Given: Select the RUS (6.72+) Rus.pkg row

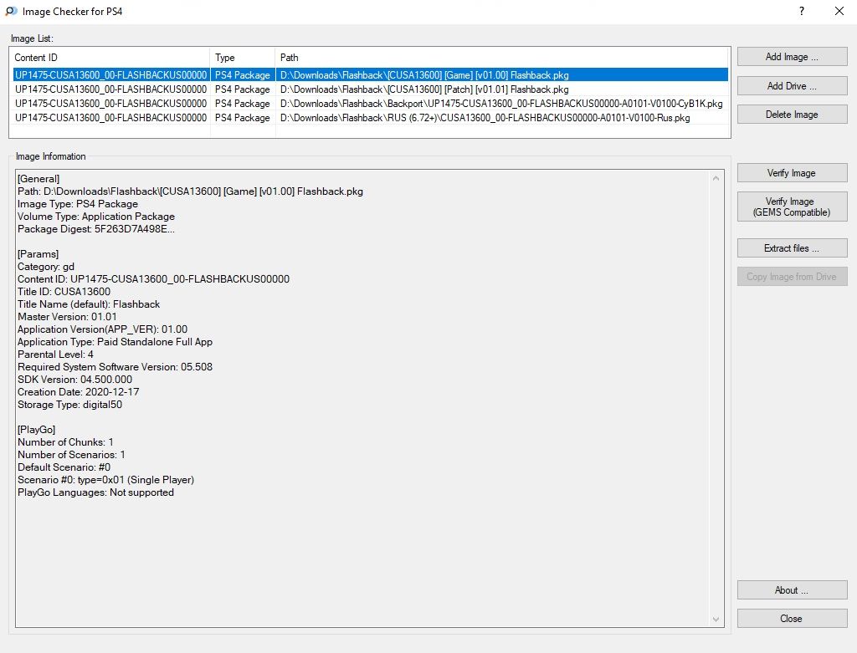Looking at the screenshot, I should pyautogui.click(x=371, y=117).
